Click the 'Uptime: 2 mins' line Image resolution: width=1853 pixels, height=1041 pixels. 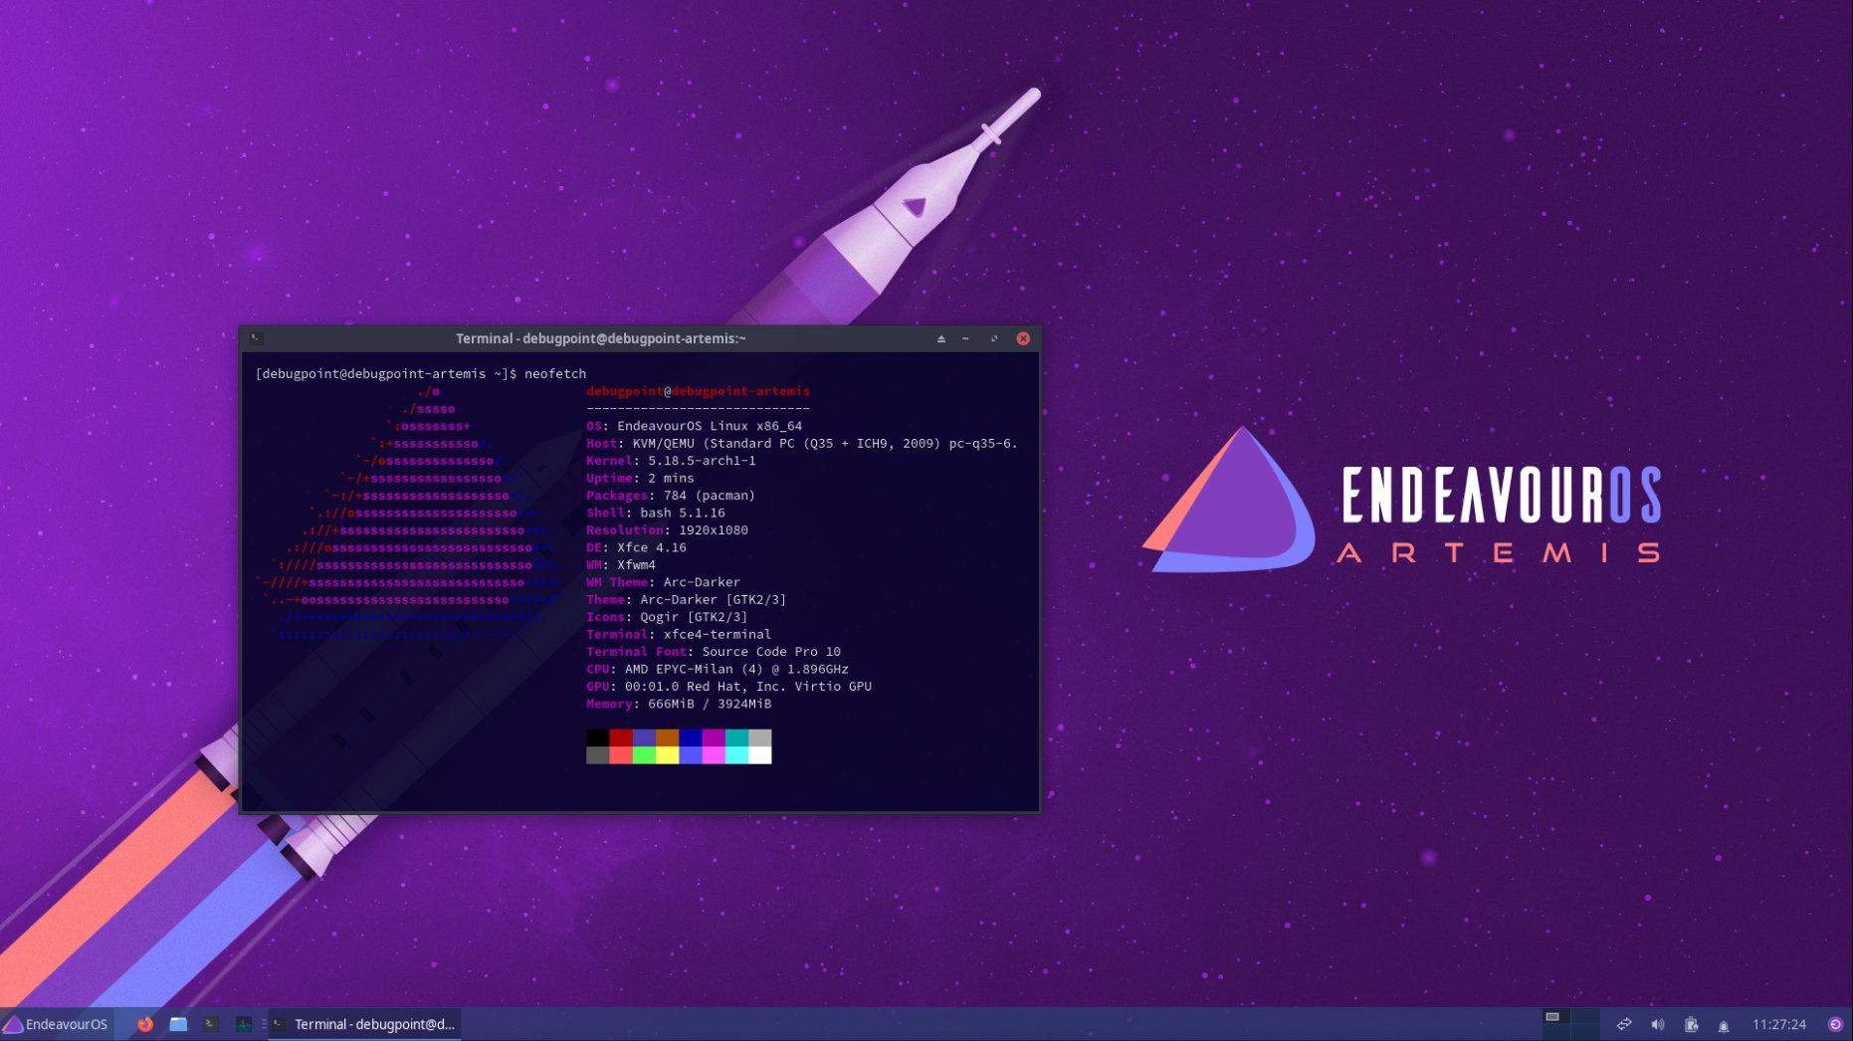pos(640,478)
